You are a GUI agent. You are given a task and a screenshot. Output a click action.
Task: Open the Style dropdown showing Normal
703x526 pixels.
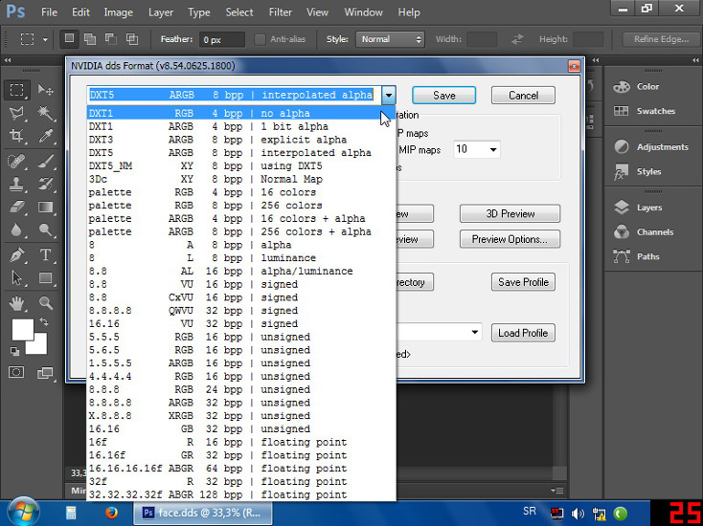tap(390, 39)
